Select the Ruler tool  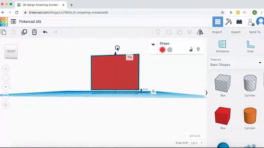pos(250,46)
